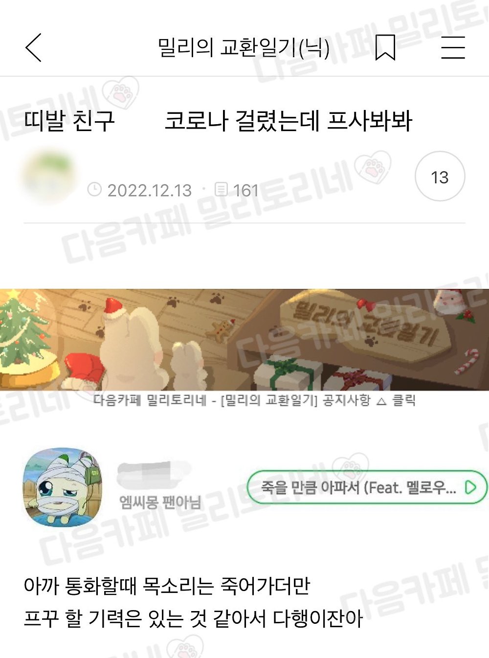Play the song 죽을 만큼 아파서
Image resolution: width=489 pixels, height=658 pixels.
367,487
